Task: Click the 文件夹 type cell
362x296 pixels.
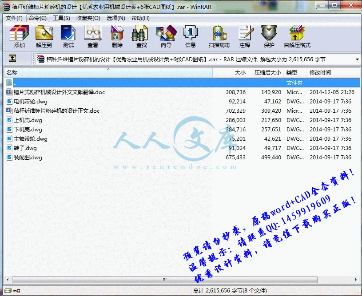Action: tap(294, 83)
